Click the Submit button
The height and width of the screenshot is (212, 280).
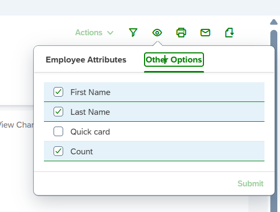pos(251,184)
